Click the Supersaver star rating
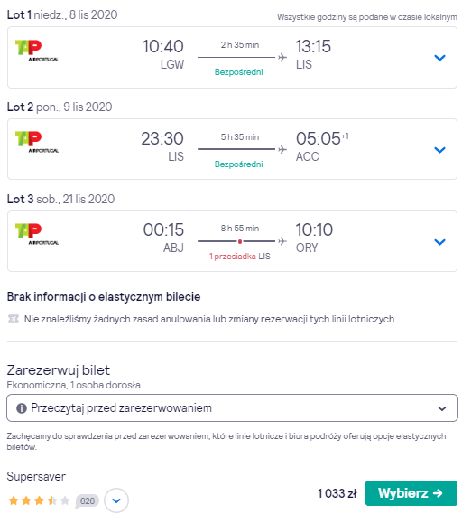 pos(39,500)
